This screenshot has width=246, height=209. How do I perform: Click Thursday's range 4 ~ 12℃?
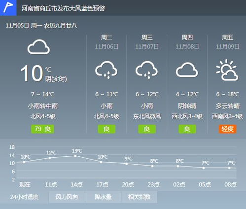187,94
